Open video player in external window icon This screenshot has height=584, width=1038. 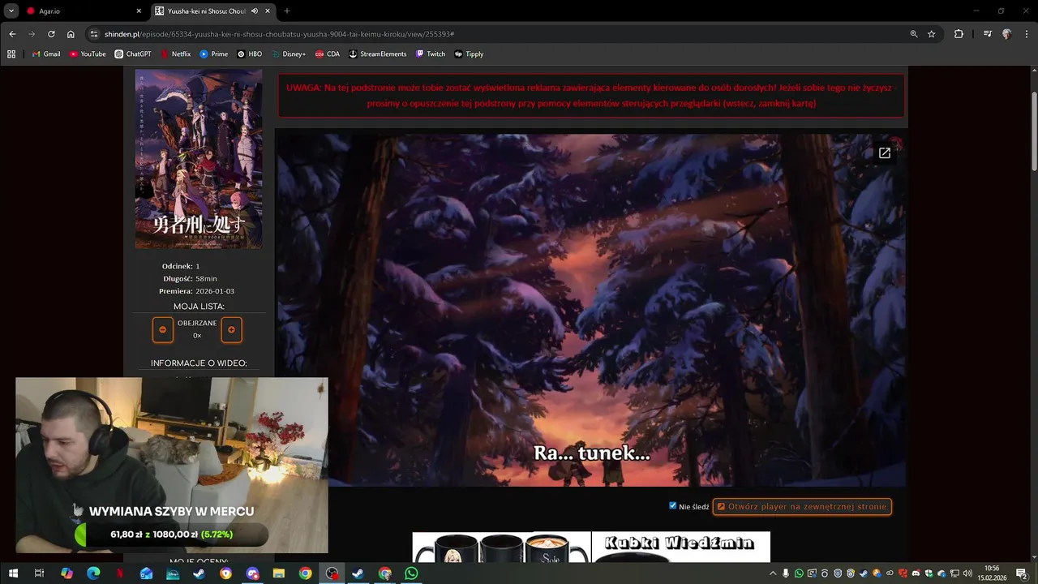(x=885, y=152)
